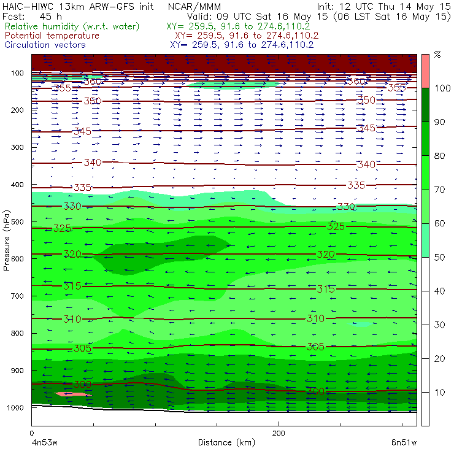This screenshot has width=454, height=454.
Task: Click the colorbar tick label '90'
Action: tap(439, 122)
